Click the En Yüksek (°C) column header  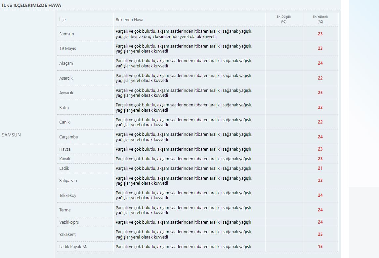pyautogui.click(x=320, y=19)
